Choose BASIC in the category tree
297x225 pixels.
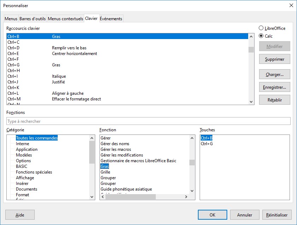[22, 166]
